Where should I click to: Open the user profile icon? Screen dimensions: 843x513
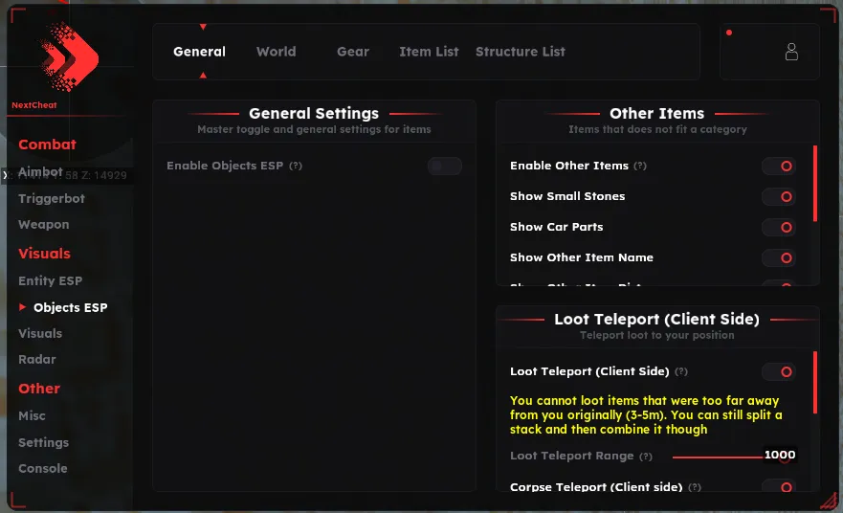click(x=791, y=52)
